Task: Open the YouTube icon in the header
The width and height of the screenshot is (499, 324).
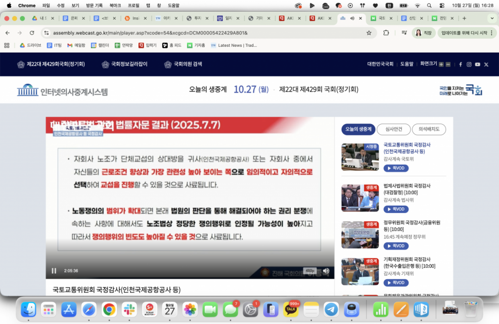Action: coord(478,64)
